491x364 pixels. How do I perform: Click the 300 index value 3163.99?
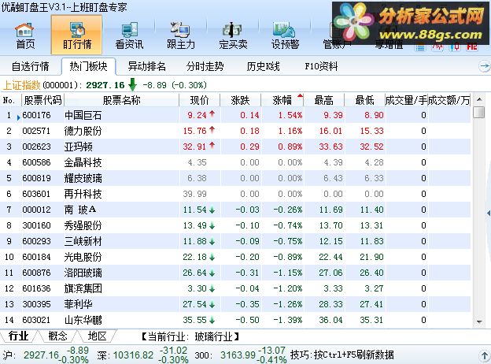[x=238, y=355]
